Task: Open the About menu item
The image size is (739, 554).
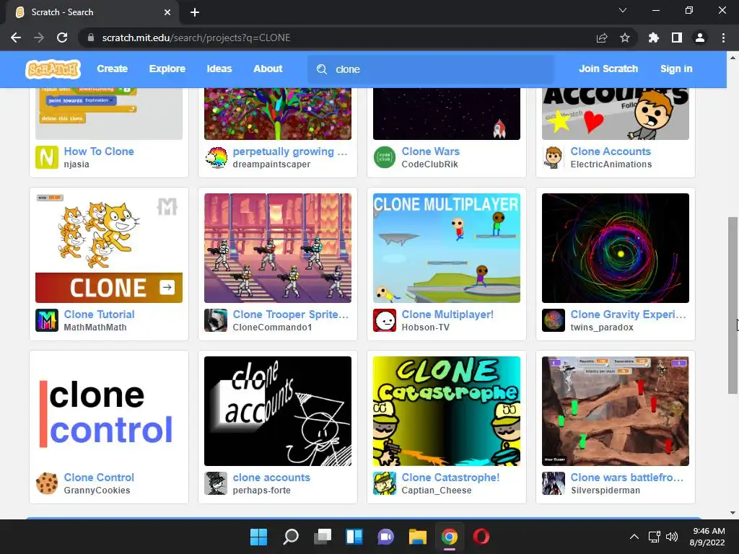Action: (268, 69)
